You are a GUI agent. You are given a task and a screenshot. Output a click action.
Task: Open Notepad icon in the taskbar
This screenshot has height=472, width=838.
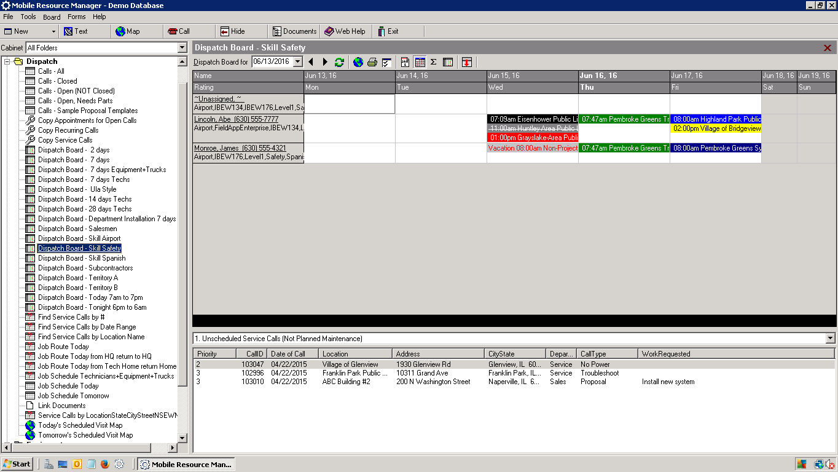click(x=91, y=464)
